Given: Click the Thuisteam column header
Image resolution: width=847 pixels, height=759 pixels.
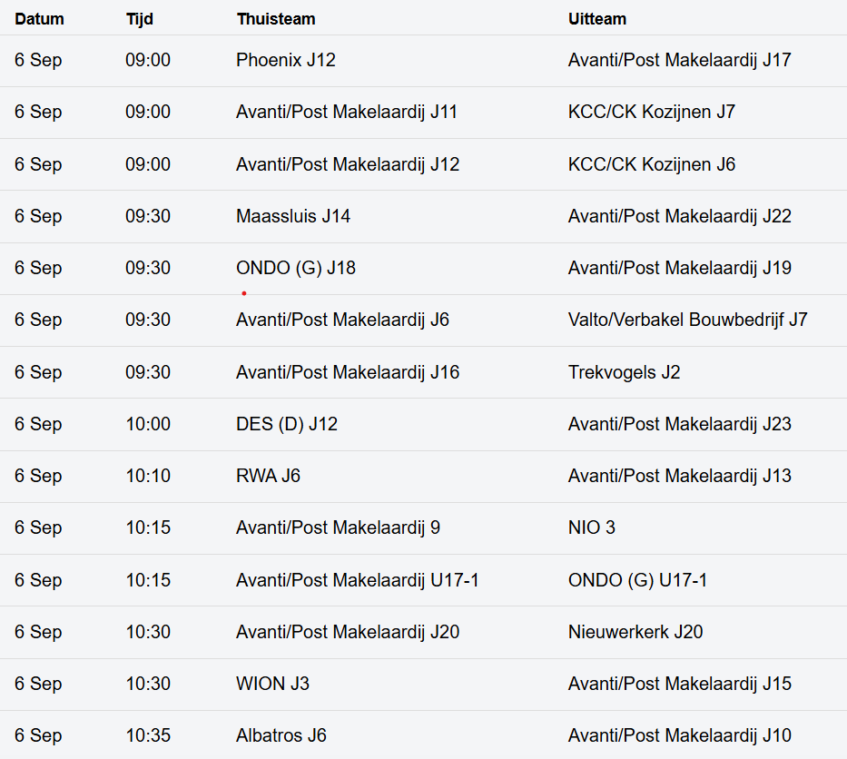Looking at the screenshot, I should coord(276,18).
